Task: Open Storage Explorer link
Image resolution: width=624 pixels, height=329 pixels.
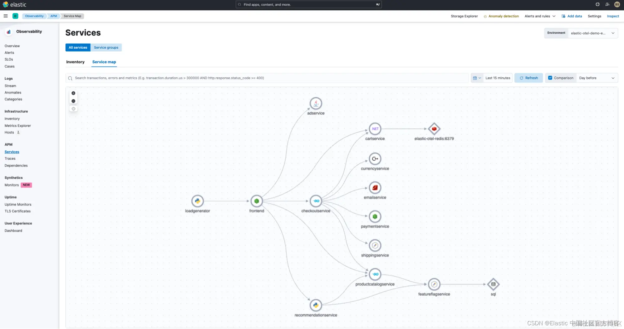Action: coord(464,16)
